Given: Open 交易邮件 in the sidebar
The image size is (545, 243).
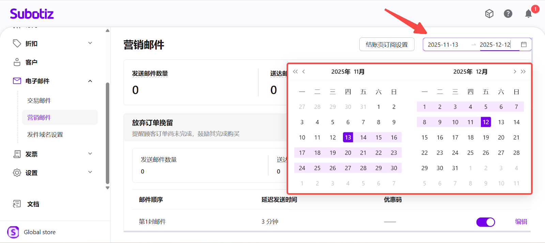Looking at the screenshot, I should [x=39, y=100].
